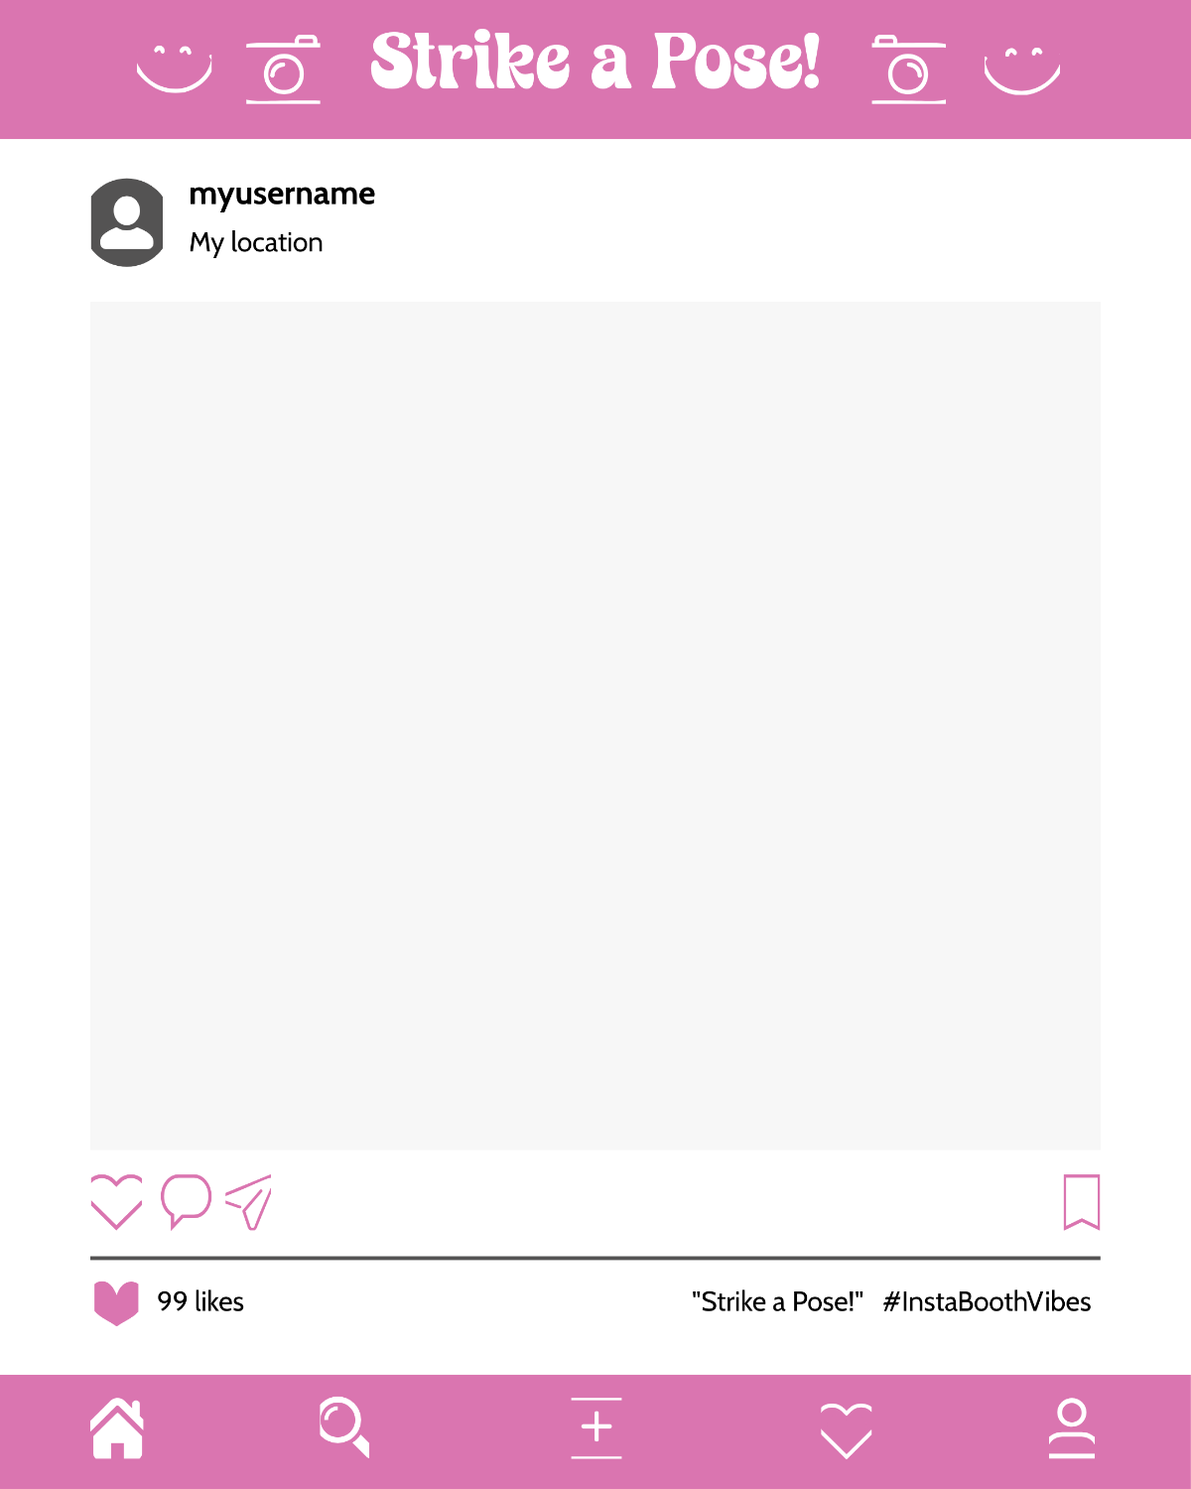The height and width of the screenshot is (1489, 1191).
Task: Click the empty photo placeholder area
Action: (595, 726)
